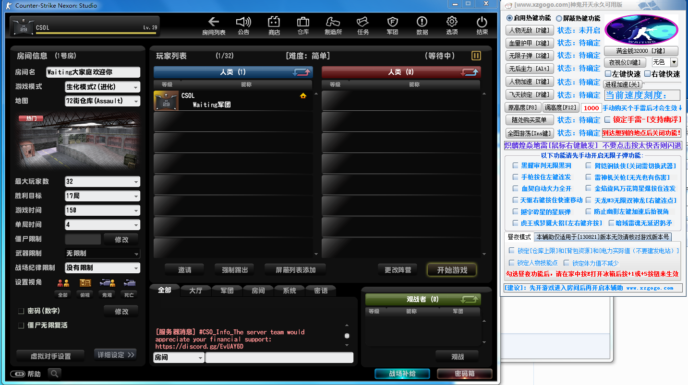This screenshot has width=688, height=385.
Task: Click the 战场补给 supply button
Action: coord(402,374)
